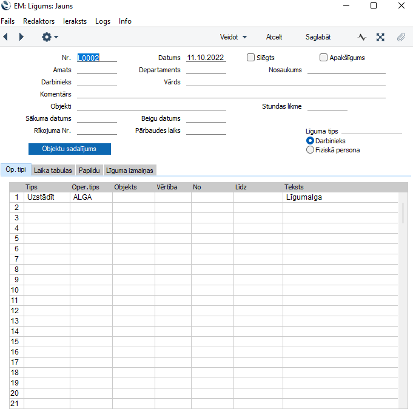Image resolution: width=413 pixels, height=417 pixels.
Task: Go to the previous record arrow
Action: coord(5,37)
